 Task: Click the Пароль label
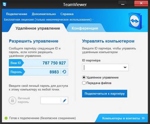coord(16,72)
